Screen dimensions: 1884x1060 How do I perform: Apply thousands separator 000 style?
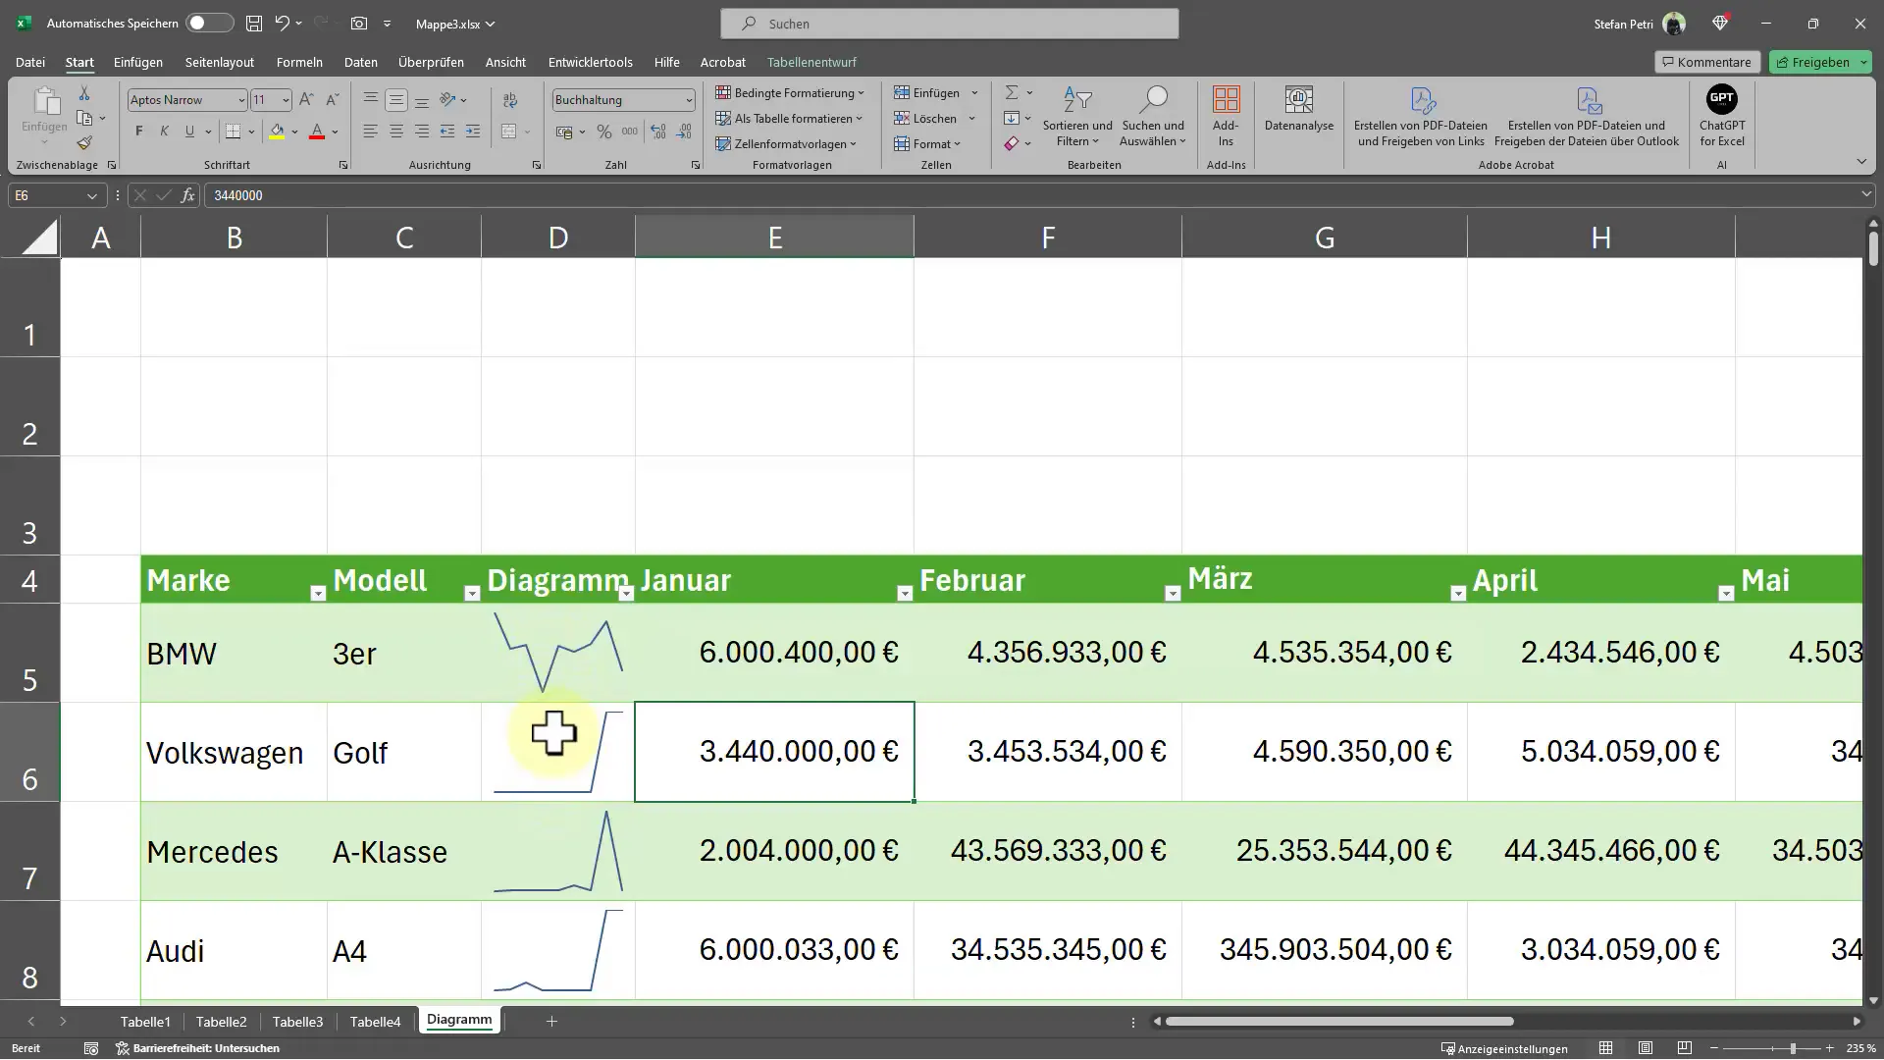pos(630,132)
